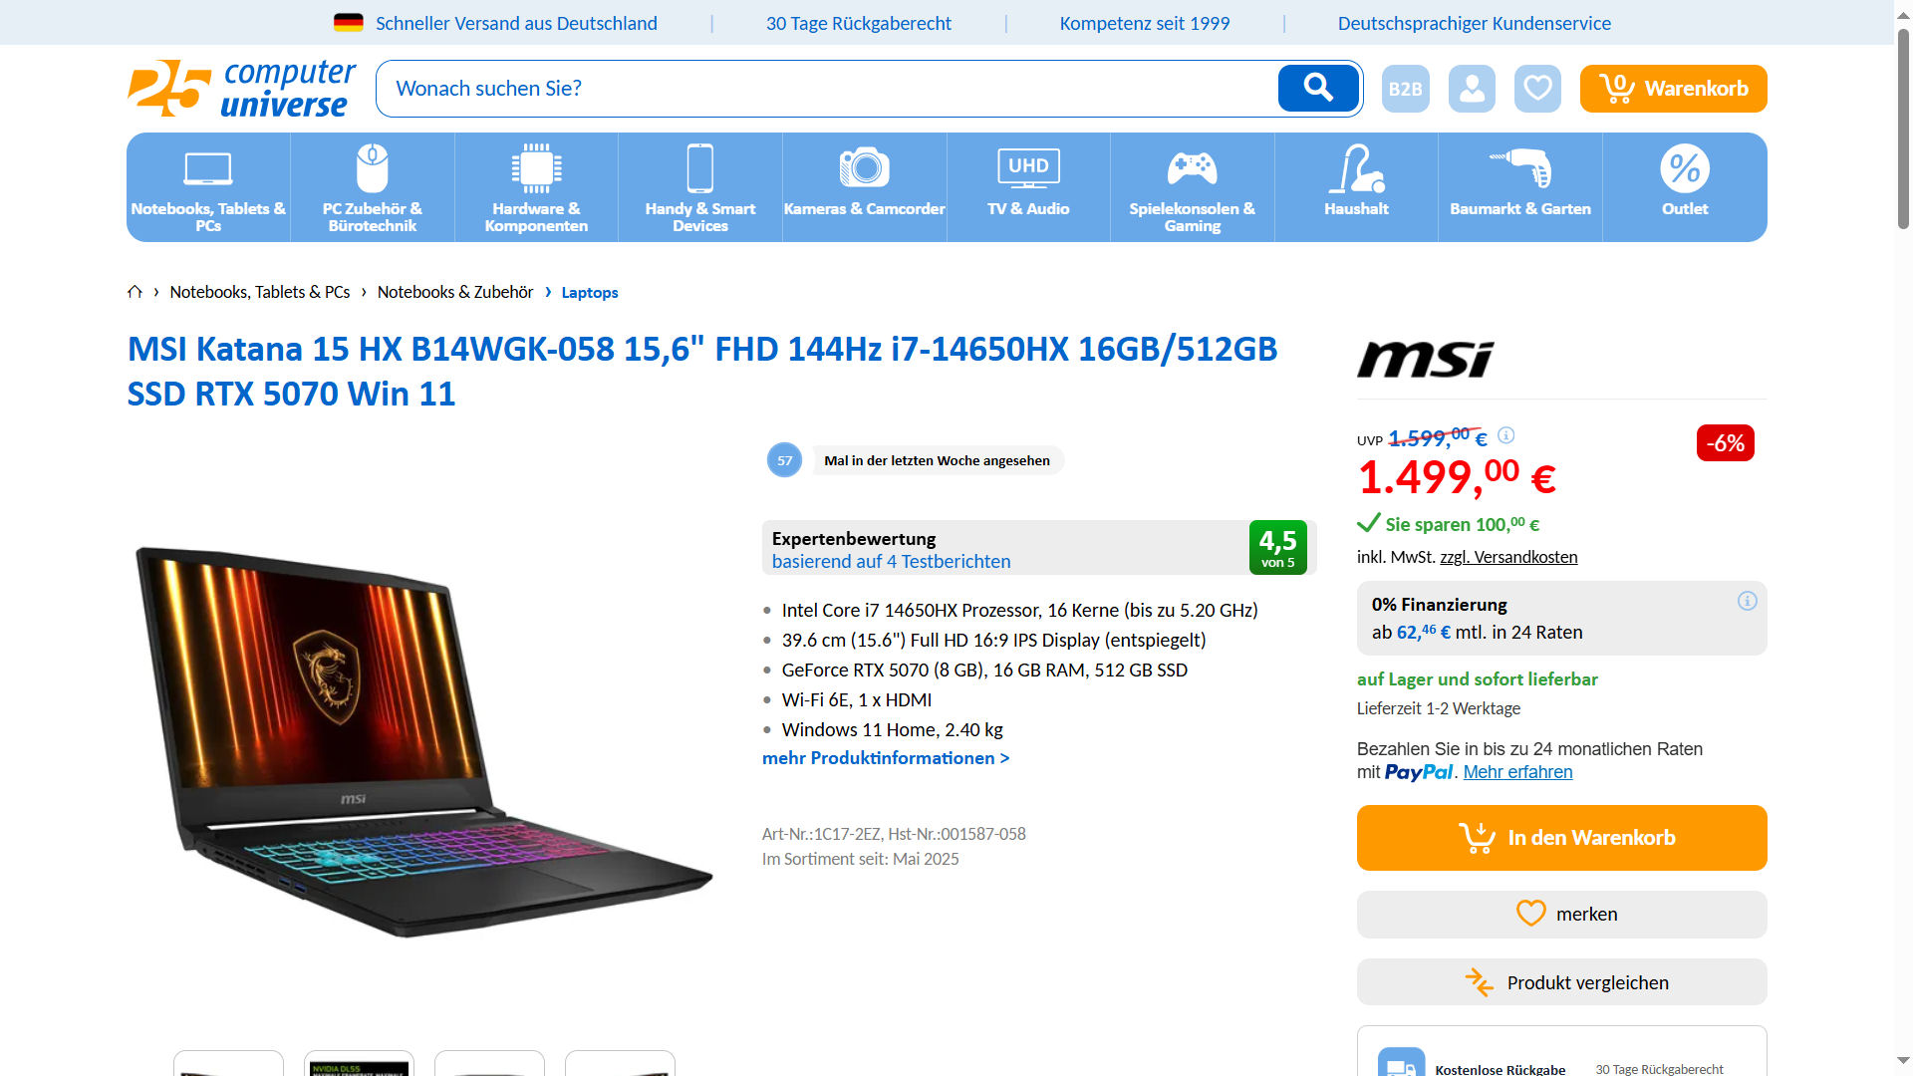The height and width of the screenshot is (1076, 1913).
Task: Click basierend auf 4 Testberichten link
Action: coord(891,562)
